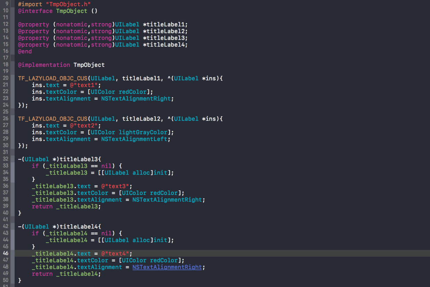
Task: Click the @"text2" string literal
Action: point(85,125)
